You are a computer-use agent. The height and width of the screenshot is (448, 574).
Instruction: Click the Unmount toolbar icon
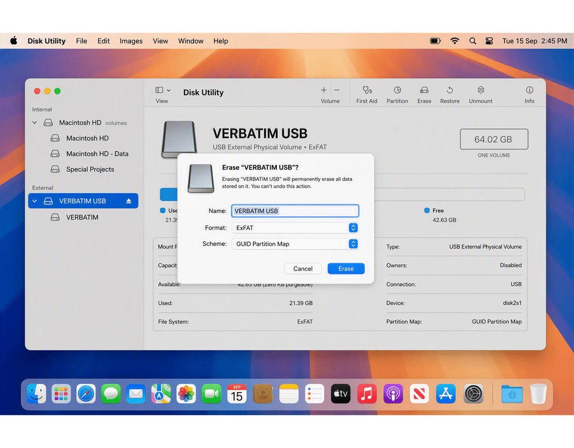click(480, 90)
